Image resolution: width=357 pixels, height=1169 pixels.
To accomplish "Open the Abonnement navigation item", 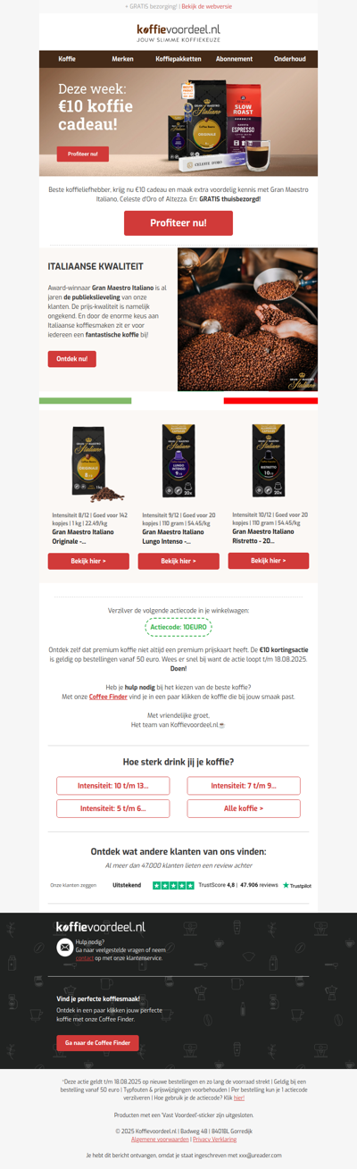I will point(234,59).
